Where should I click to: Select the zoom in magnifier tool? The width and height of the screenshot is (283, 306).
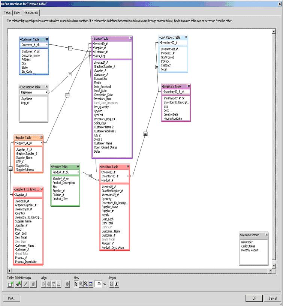point(81,284)
